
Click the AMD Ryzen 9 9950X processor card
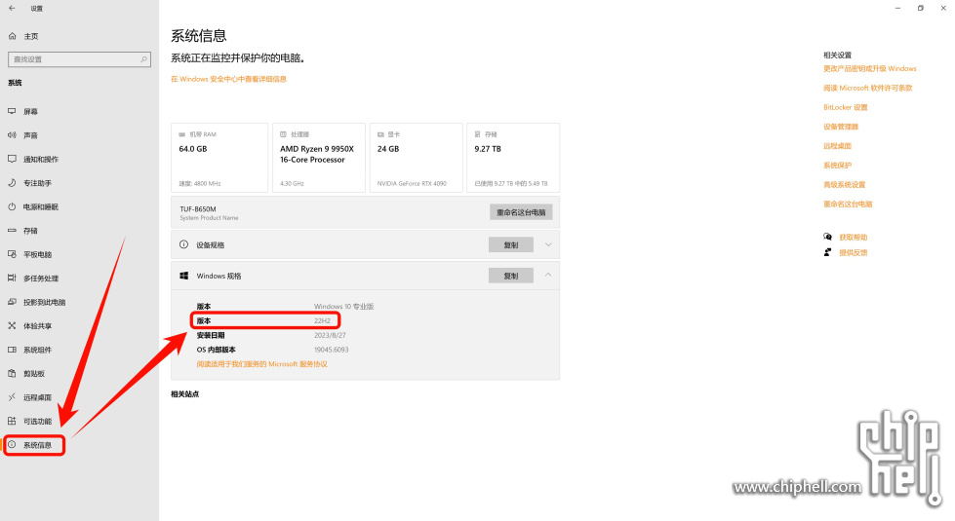point(319,158)
